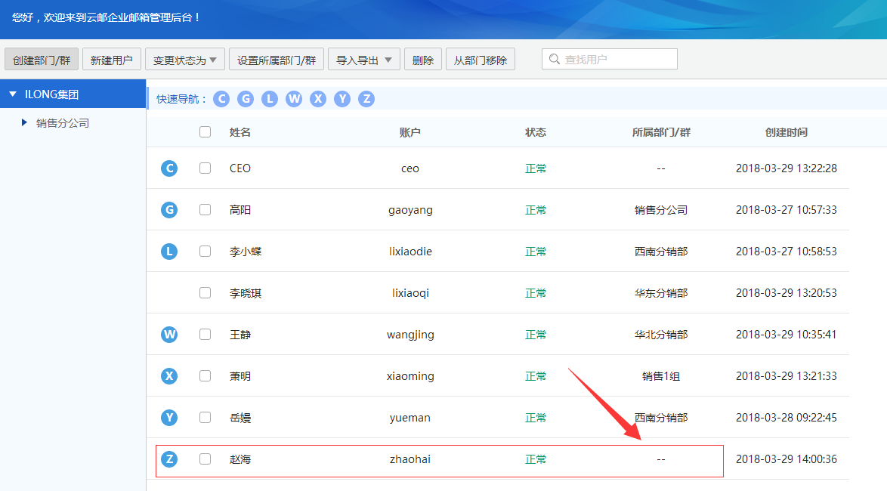Click the account name gaoyang
Image resolution: width=887 pixels, height=491 pixels.
click(x=410, y=211)
